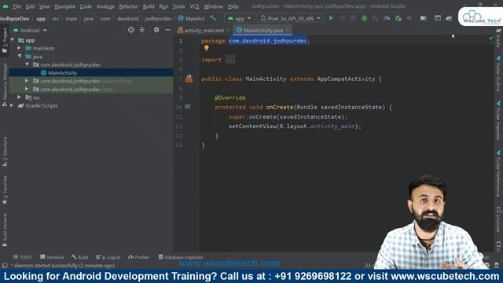The width and height of the screenshot is (503, 283).
Task: Open Project panel gear settings
Action: coord(156,30)
